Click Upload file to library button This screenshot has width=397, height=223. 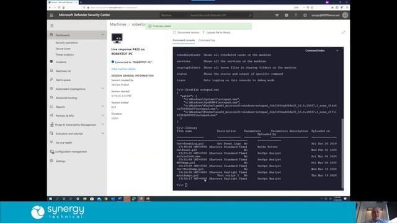(x=216, y=32)
